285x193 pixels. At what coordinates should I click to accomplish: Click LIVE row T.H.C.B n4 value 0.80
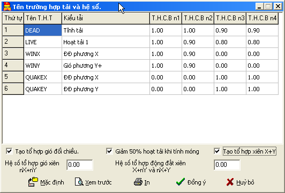(x=262, y=42)
